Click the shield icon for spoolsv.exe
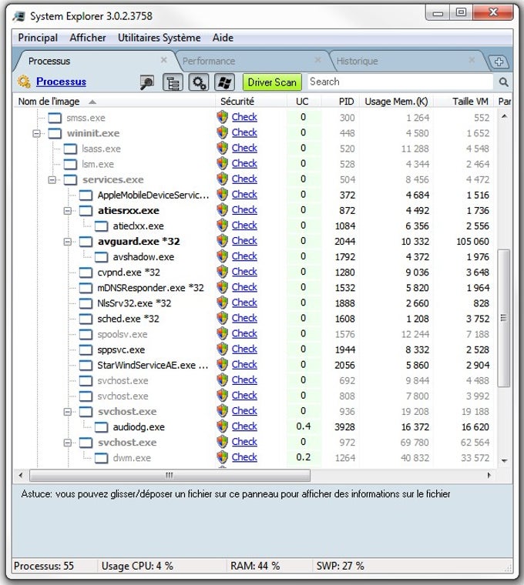Screen dimensions: 524x585 click(x=222, y=334)
